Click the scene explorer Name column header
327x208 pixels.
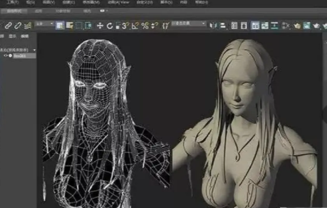click(14, 50)
